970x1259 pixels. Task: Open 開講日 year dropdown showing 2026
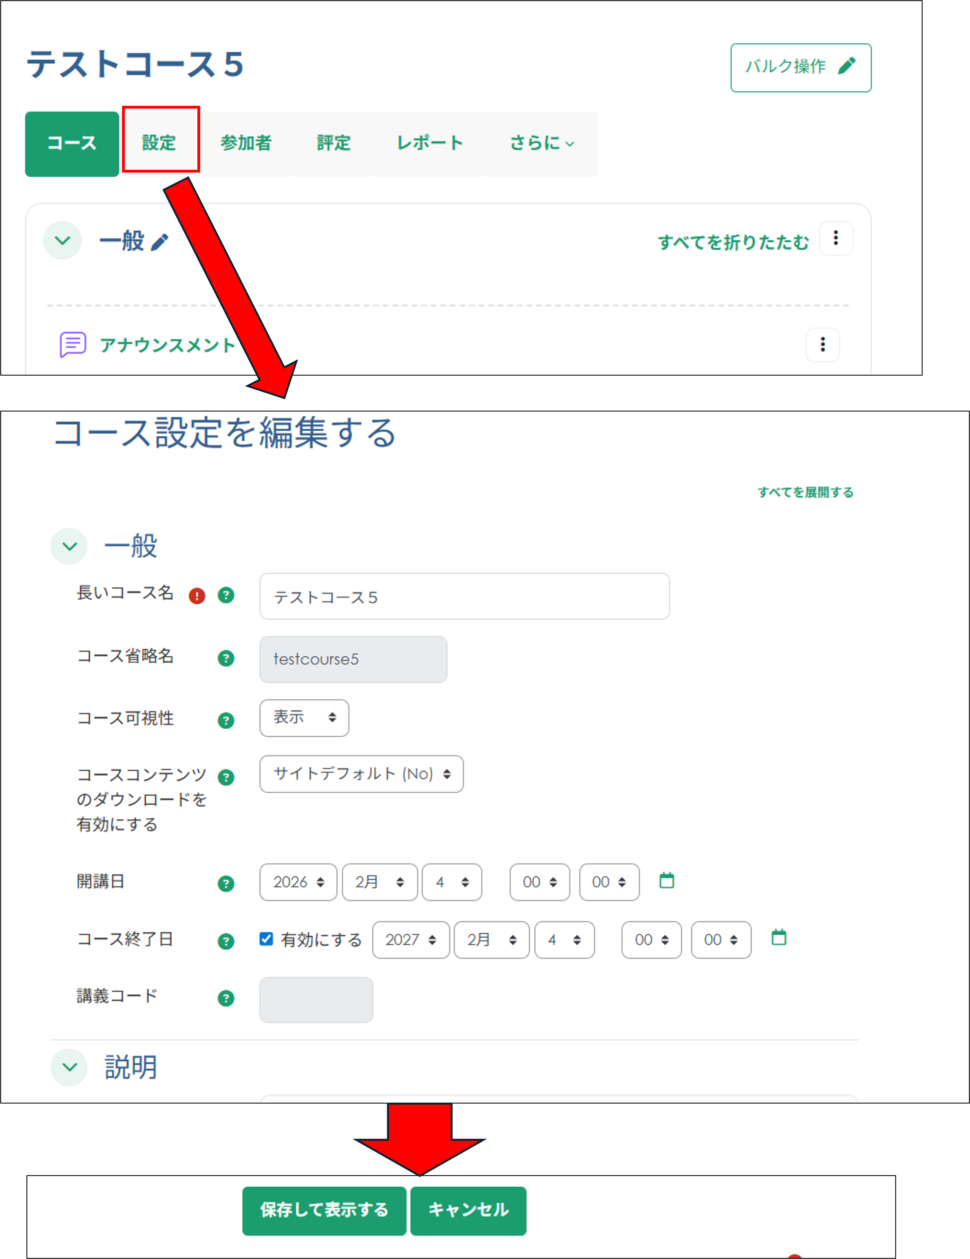point(298,882)
